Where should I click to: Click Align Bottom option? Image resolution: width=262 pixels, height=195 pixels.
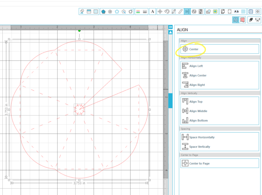(198, 121)
